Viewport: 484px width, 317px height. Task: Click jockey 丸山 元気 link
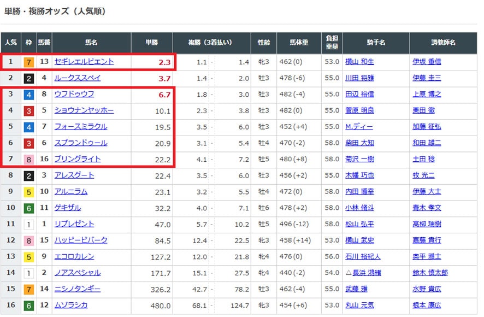pos(360,305)
